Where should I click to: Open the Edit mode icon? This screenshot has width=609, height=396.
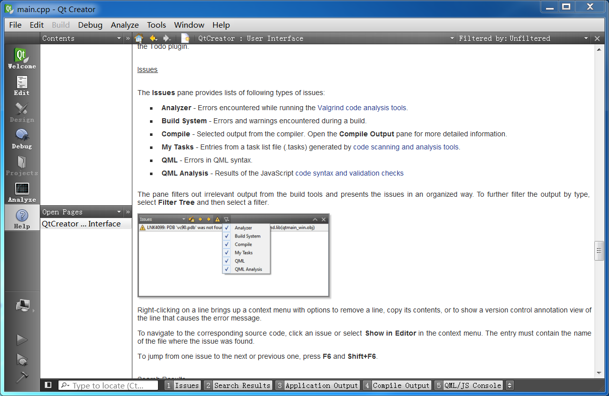click(x=22, y=85)
